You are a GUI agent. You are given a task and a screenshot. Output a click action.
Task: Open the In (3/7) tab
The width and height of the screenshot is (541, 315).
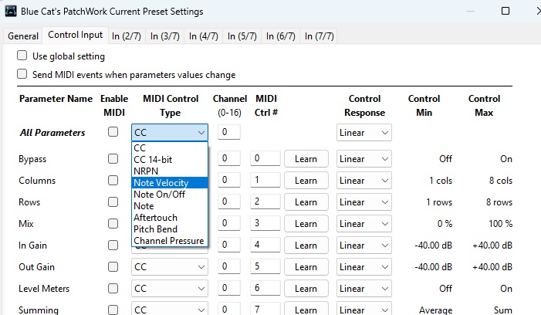tap(165, 36)
